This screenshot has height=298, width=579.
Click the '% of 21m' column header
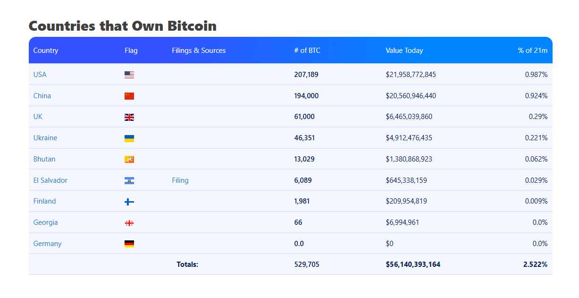point(532,51)
